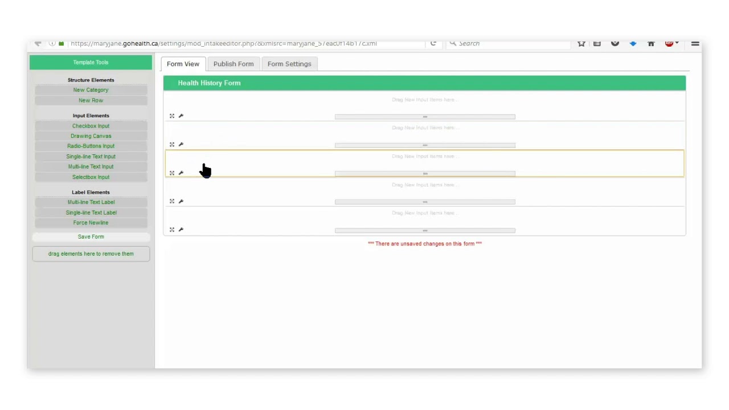Click the resize handle bar of the first row
Screen dimensions: 729x410
[425, 117]
